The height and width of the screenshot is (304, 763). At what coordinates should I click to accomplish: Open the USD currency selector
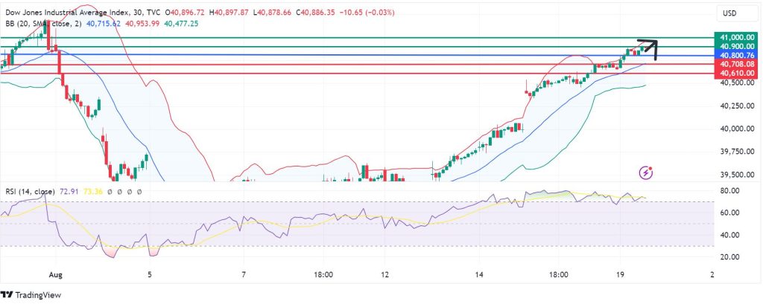tap(737, 13)
